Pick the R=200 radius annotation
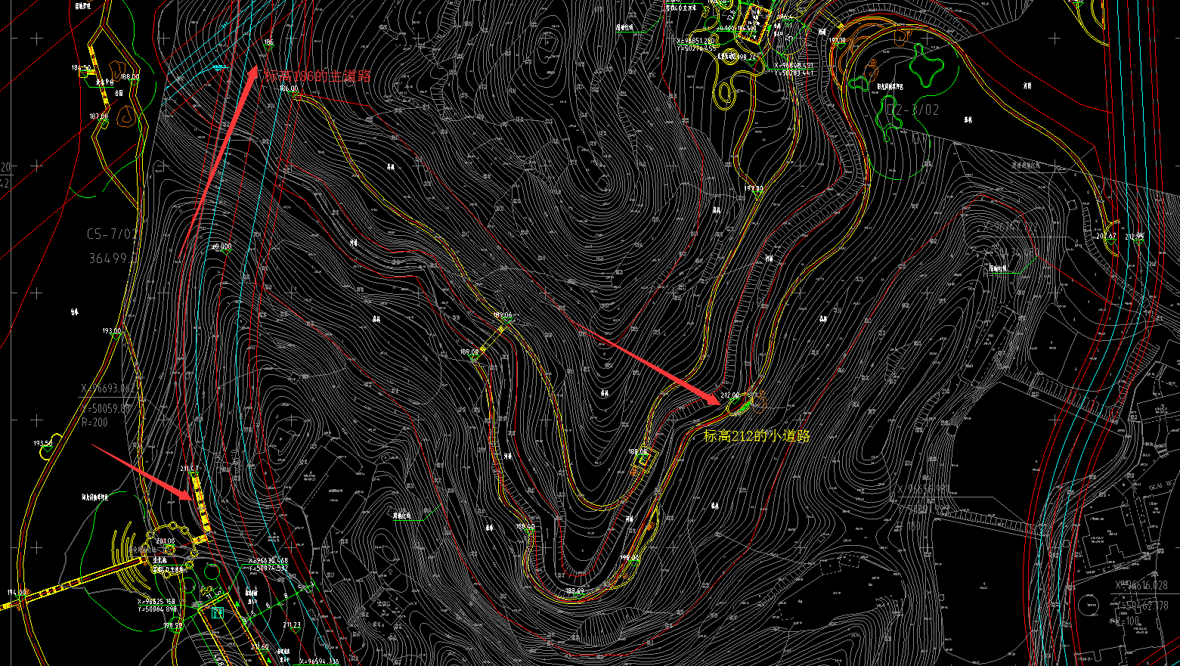 point(94,423)
